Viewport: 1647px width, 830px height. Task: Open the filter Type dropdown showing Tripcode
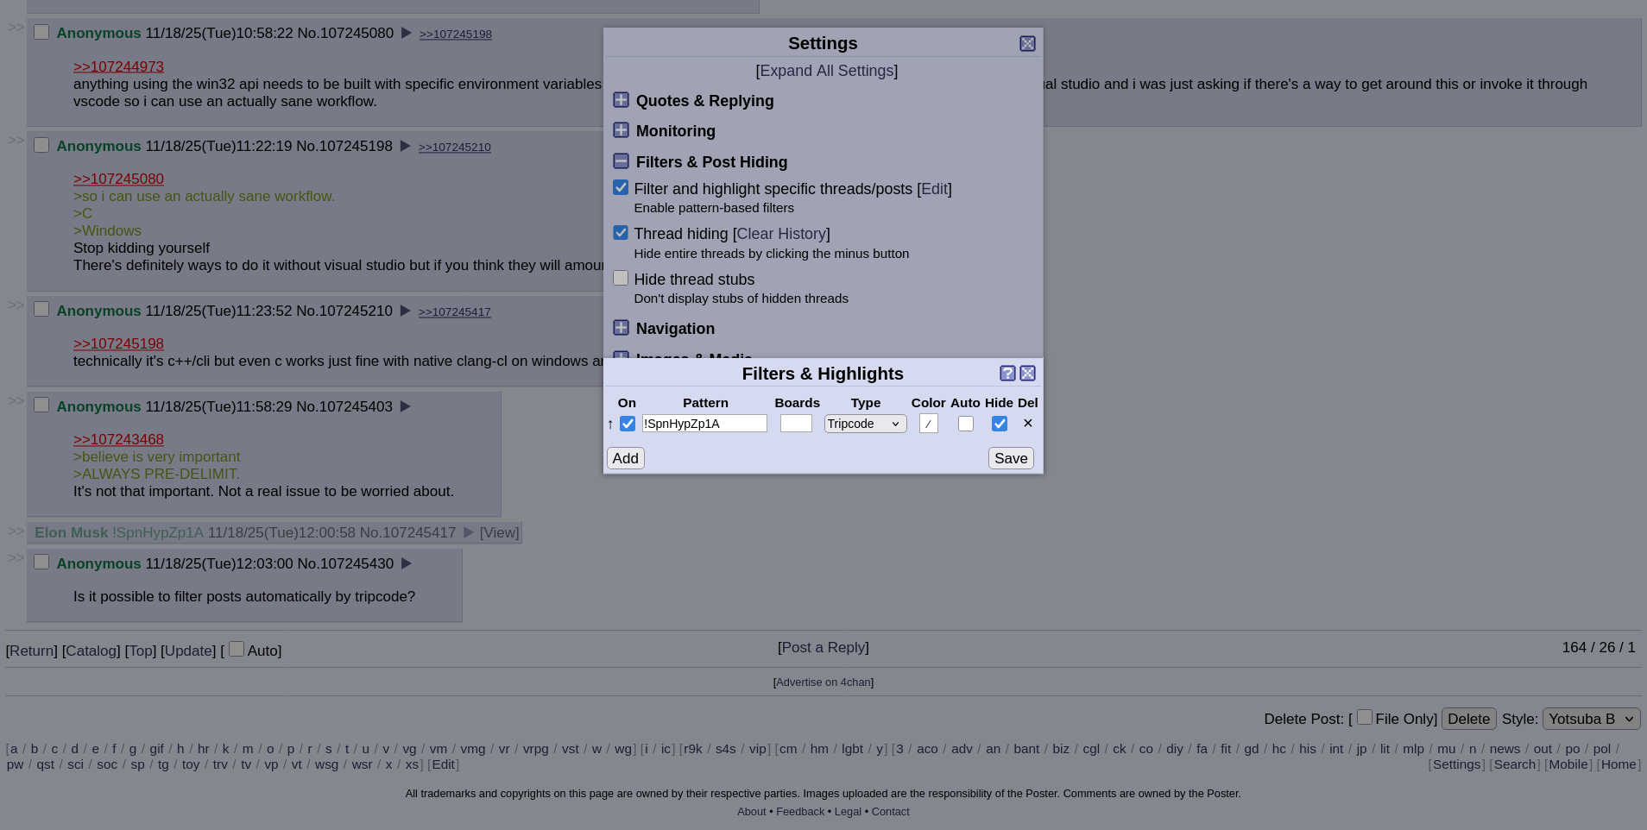pos(865,424)
